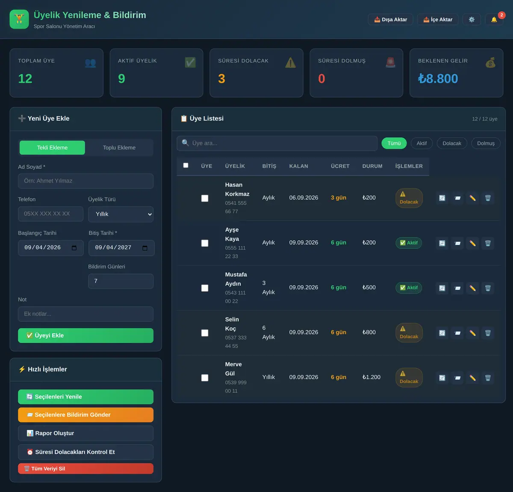Open settings with the gear icon
The image size is (513, 492).
coord(472,20)
